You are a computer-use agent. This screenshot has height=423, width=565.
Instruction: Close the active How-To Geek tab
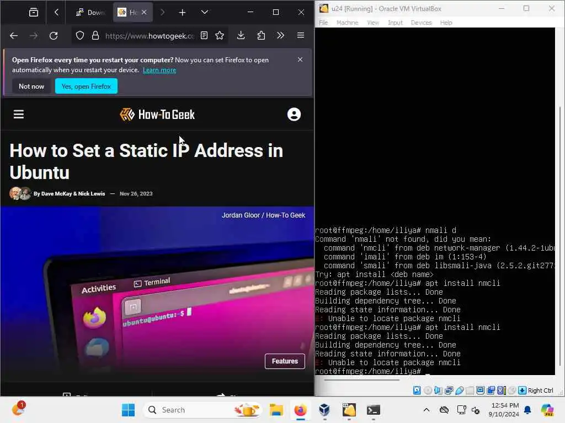(x=144, y=12)
